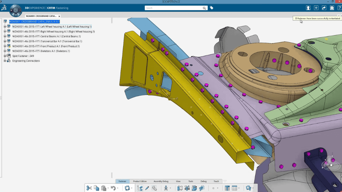This screenshot has width=342, height=192.
Task: Expand the Engineering Connections node
Action: pyautogui.click(x=5, y=61)
